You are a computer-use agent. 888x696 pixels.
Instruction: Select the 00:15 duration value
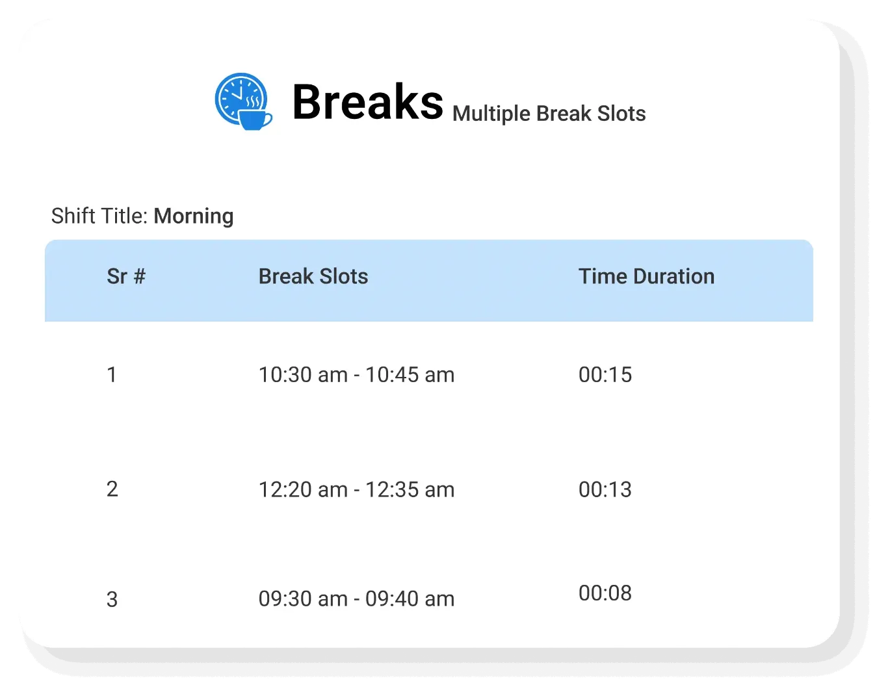click(x=605, y=375)
